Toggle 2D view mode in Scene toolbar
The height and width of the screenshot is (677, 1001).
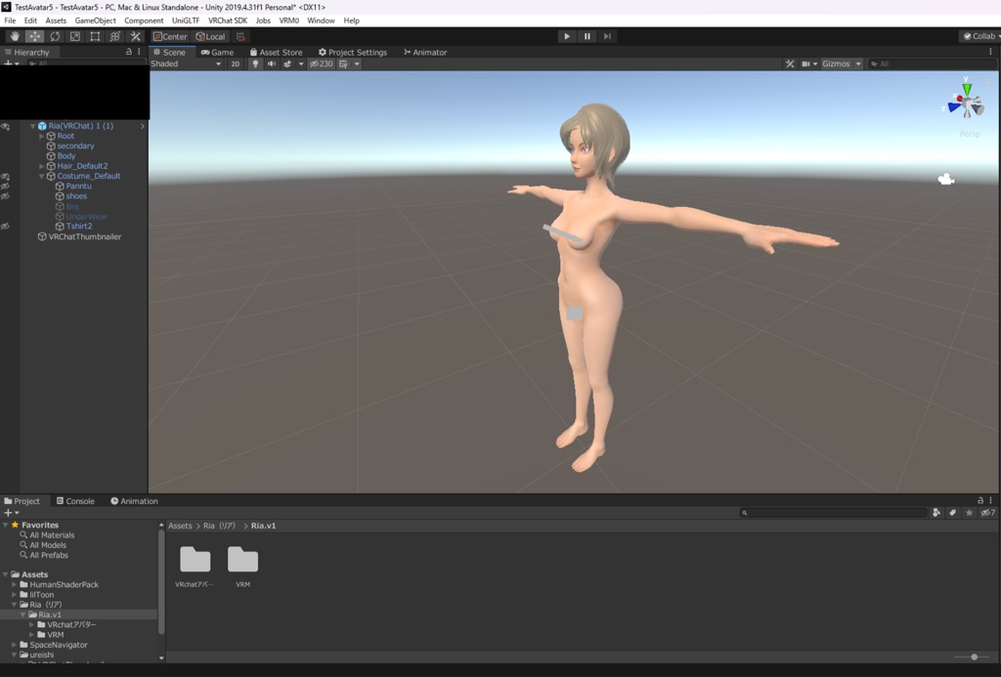[x=235, y=63]
